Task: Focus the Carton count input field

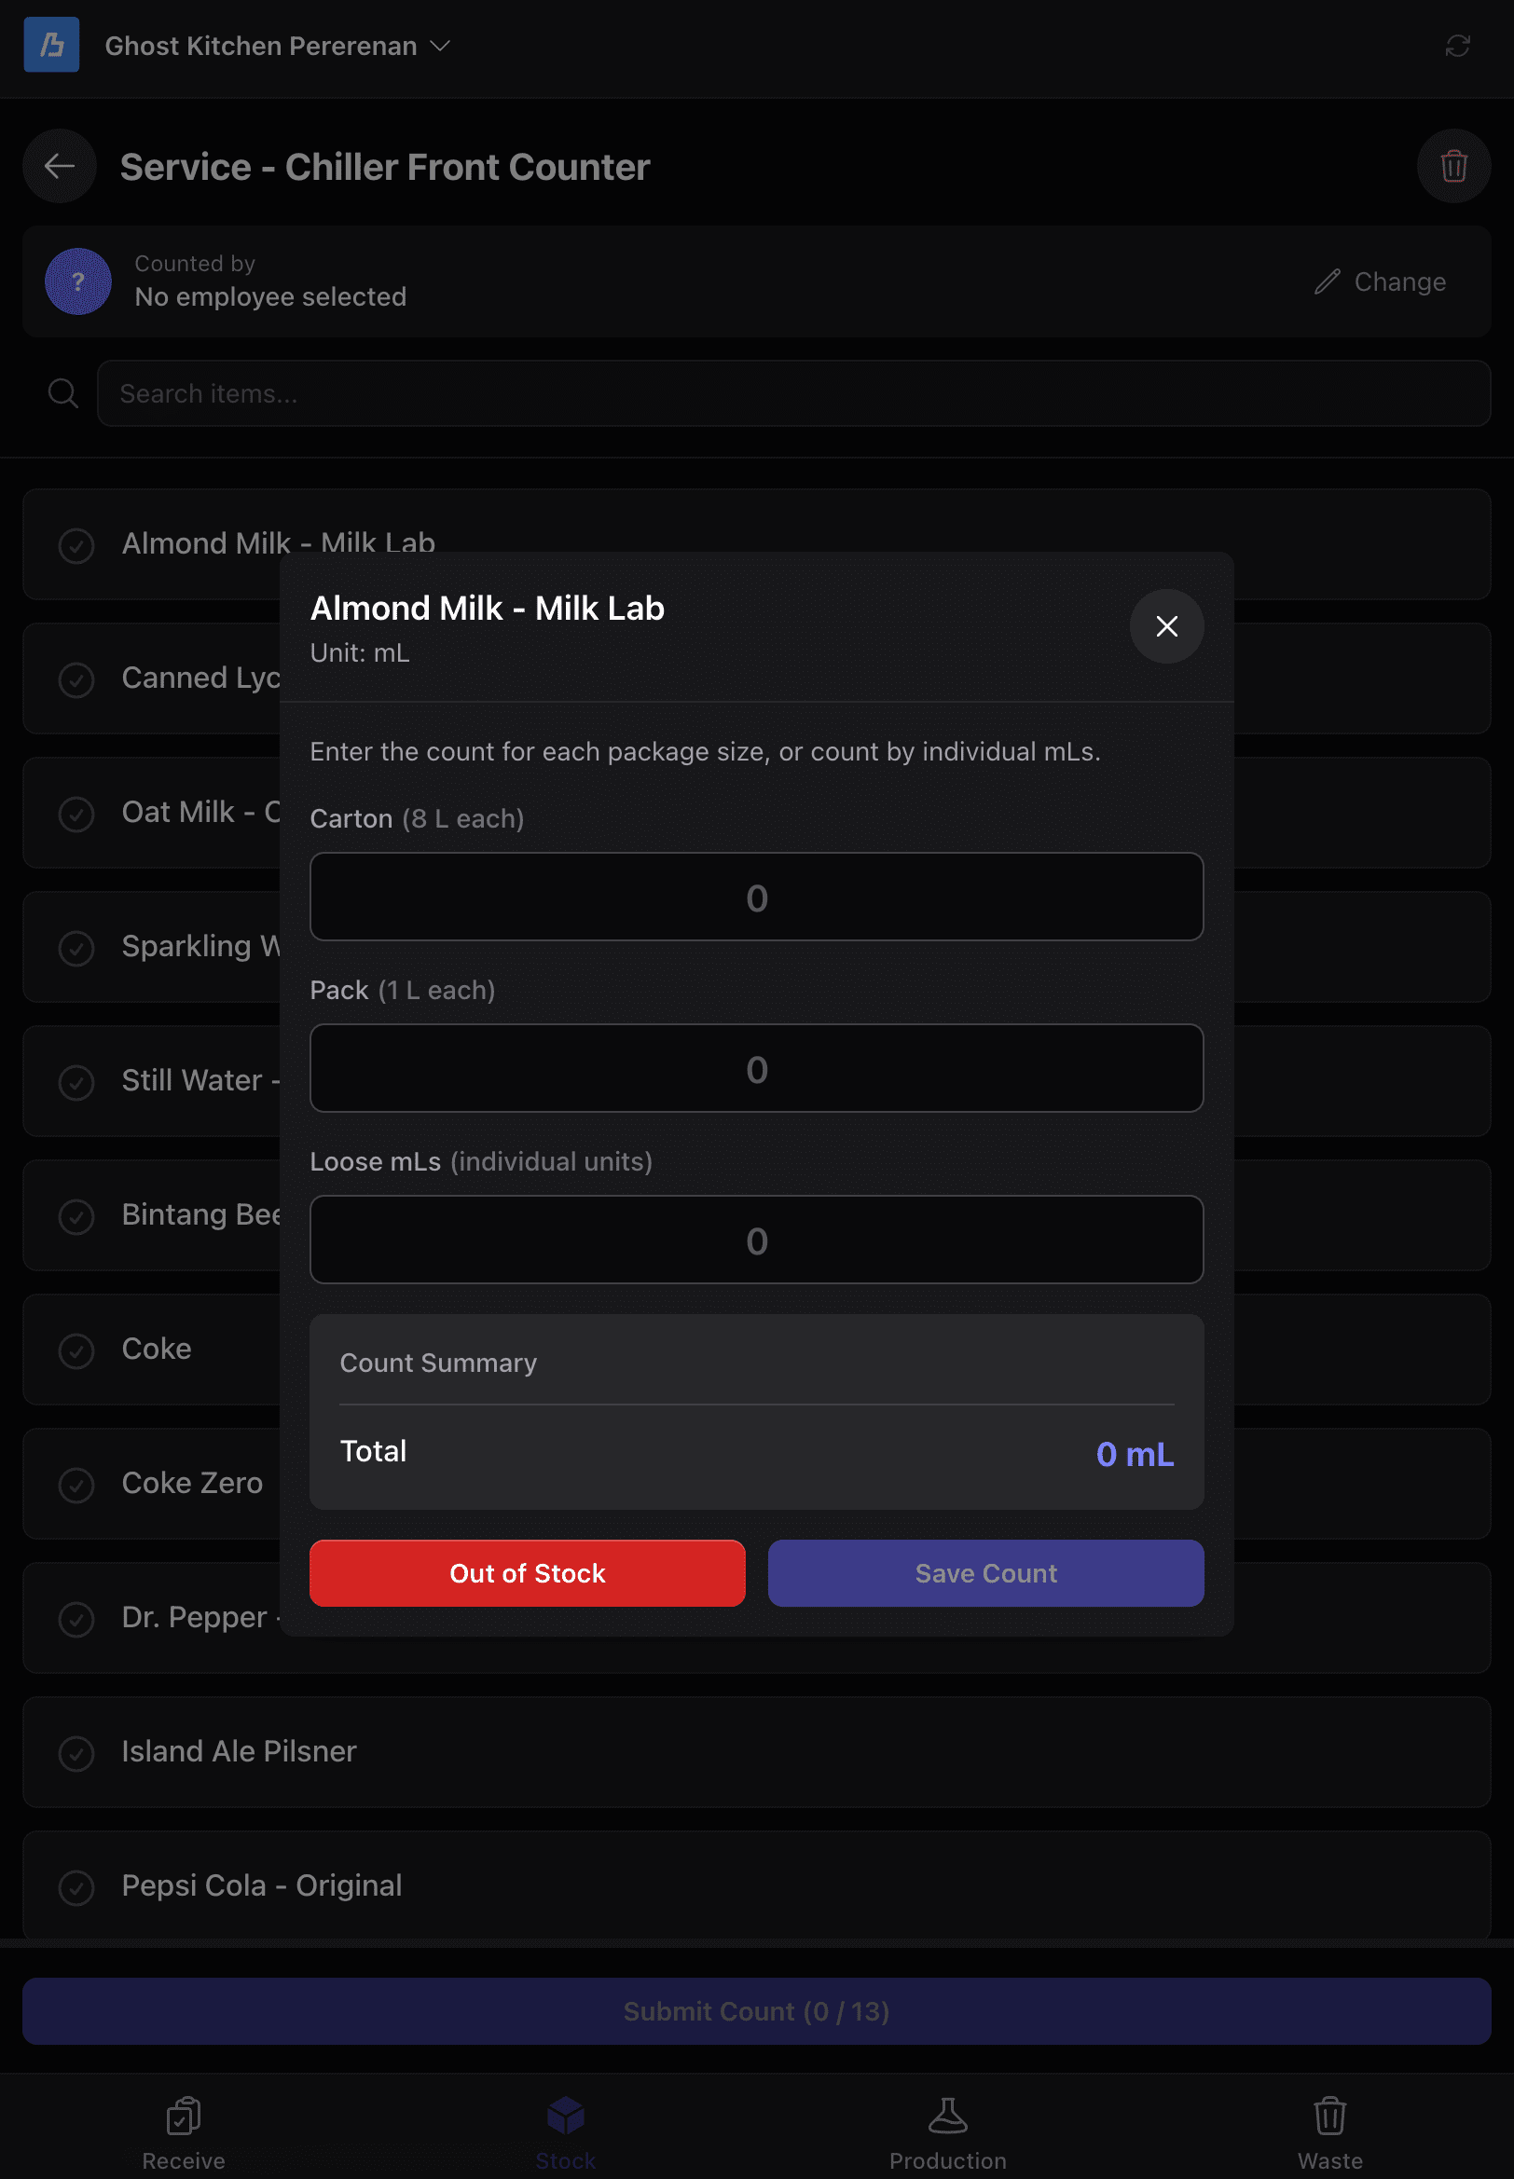Action: pos(756,896)
